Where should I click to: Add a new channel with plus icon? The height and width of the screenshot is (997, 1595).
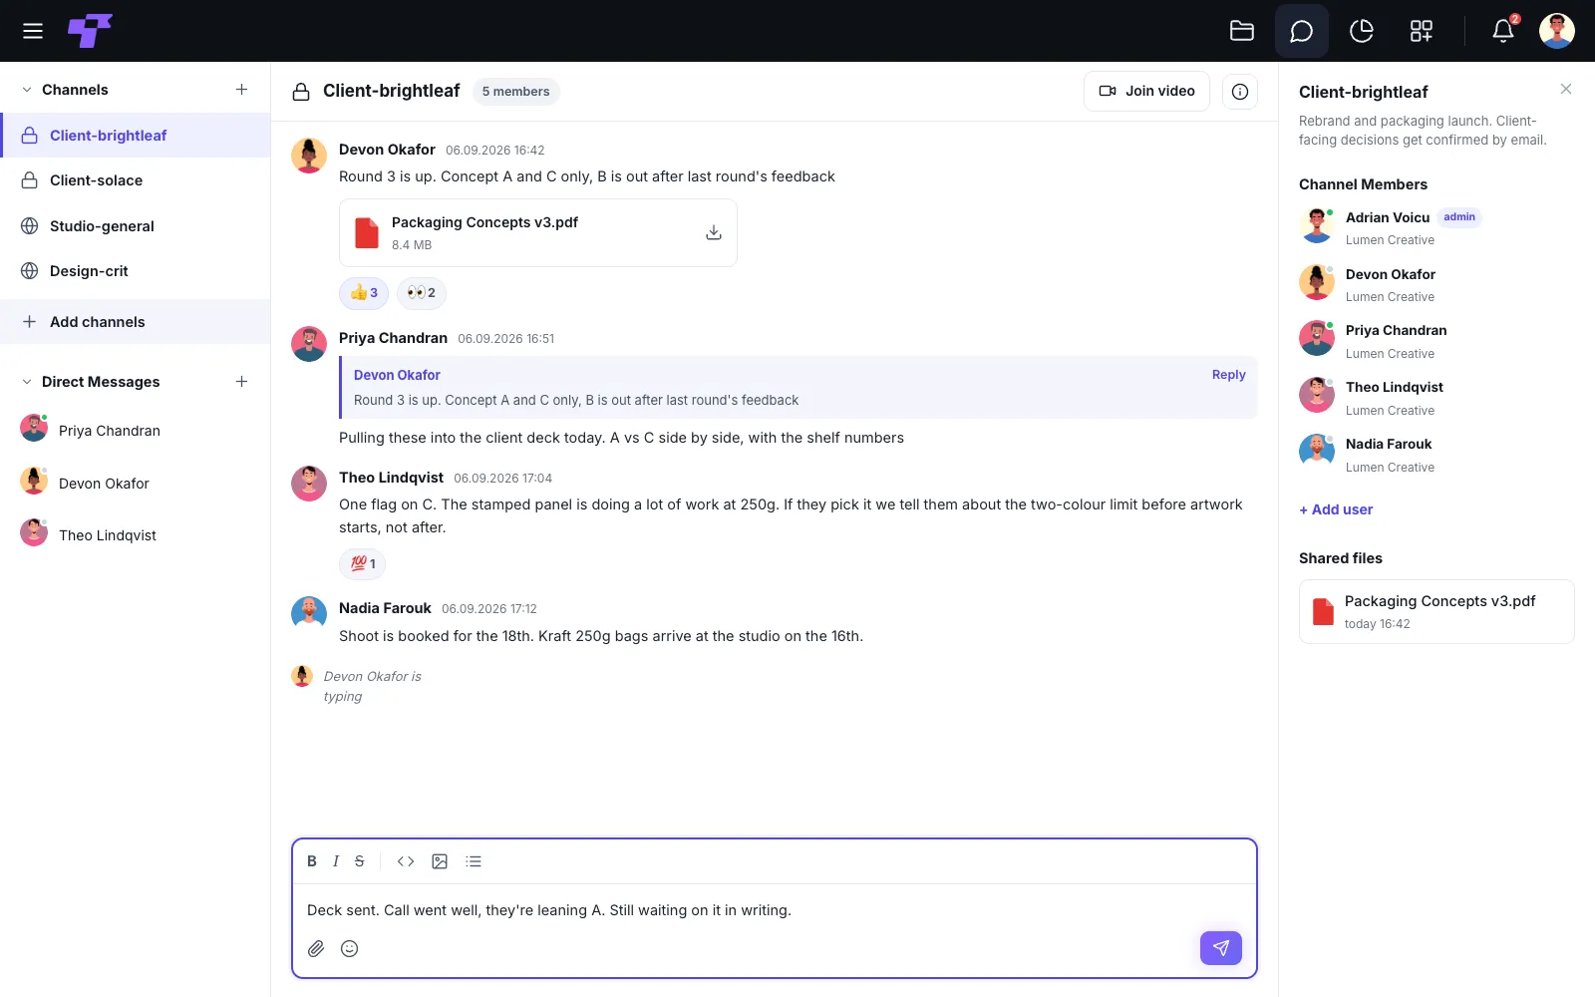click(241, 90)
